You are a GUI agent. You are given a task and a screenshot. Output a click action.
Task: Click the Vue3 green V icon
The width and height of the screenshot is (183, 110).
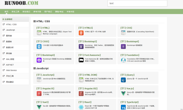click(39, 107)
